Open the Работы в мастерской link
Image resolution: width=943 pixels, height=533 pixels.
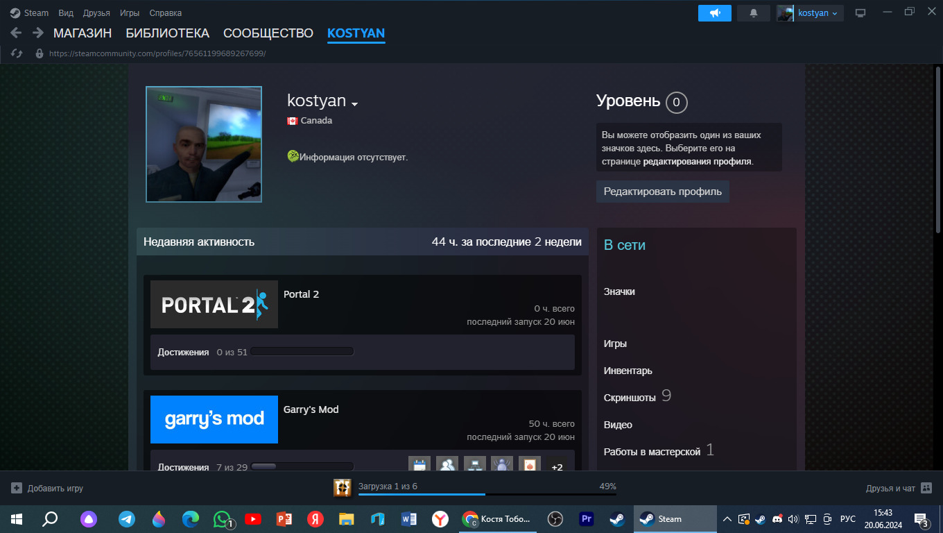pyautogui.click(x=652, y=452)
